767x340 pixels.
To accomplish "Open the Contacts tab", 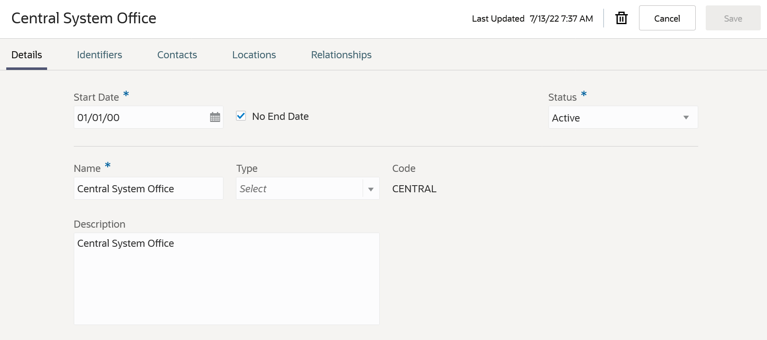I will [x=177, y=55].
